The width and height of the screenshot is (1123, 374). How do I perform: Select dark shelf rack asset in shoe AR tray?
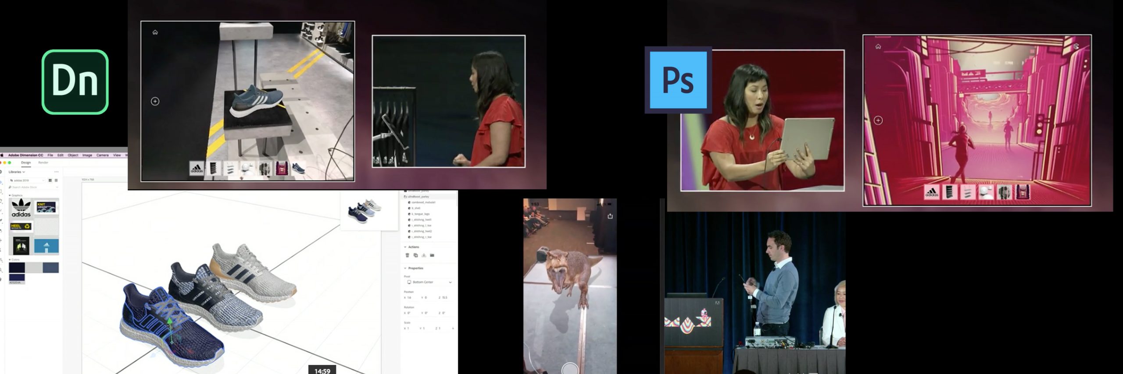pos(213,169)
